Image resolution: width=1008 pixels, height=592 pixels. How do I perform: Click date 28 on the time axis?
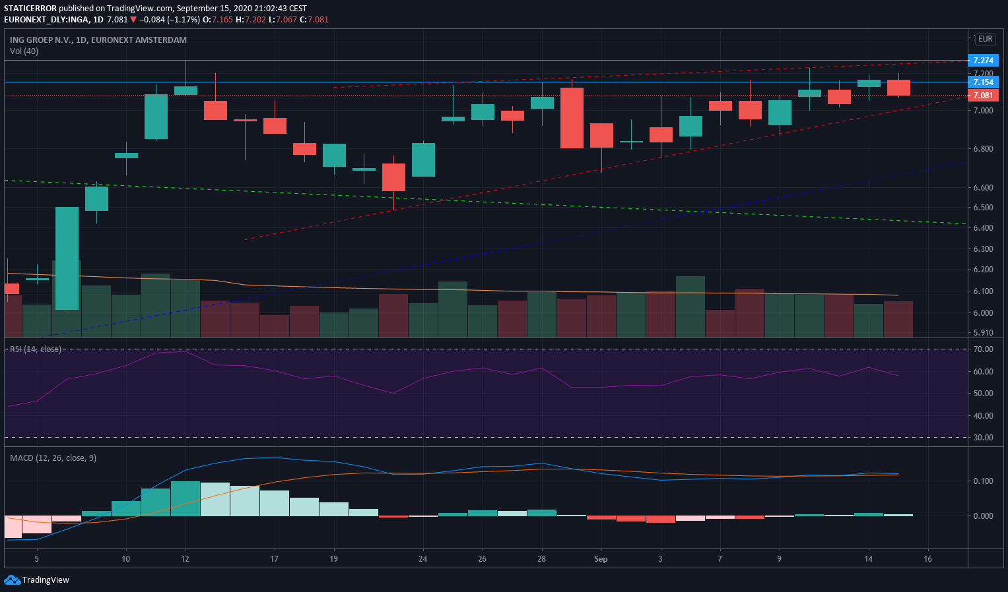click(542, 559)
